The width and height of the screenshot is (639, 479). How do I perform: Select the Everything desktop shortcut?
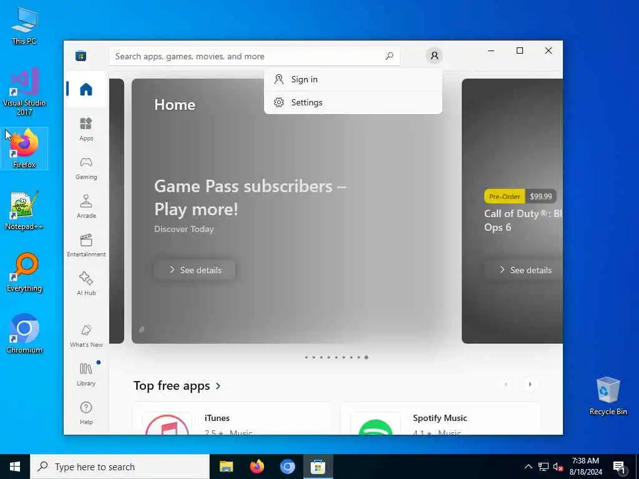tap(24, 273)
